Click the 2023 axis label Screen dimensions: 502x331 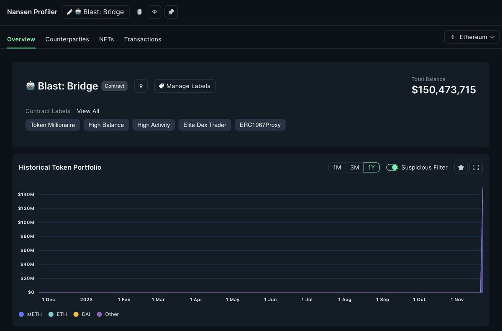tap(87, 300)
